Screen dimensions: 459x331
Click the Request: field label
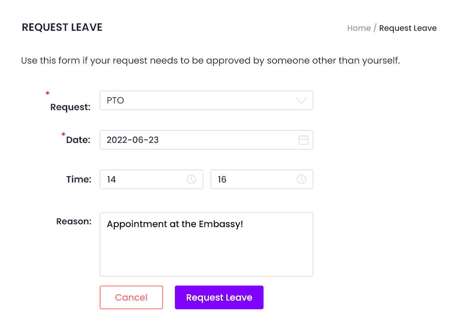70,107
